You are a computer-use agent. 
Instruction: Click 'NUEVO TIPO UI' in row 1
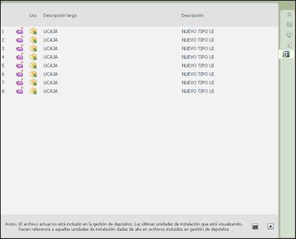(x=198, y=31)
